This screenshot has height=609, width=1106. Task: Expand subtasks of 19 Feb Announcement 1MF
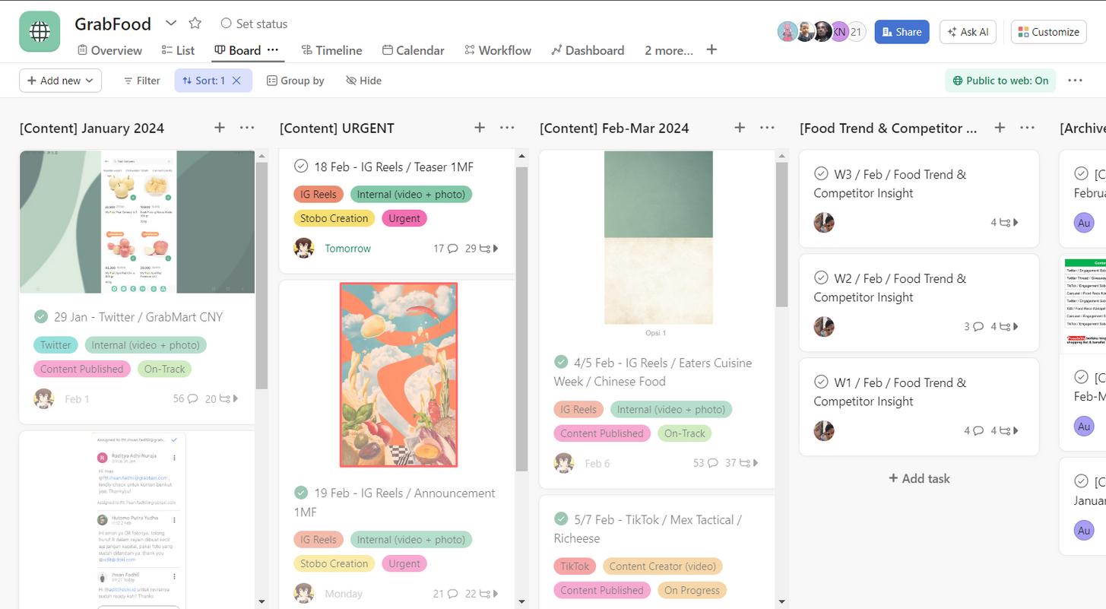click(482, 594)
